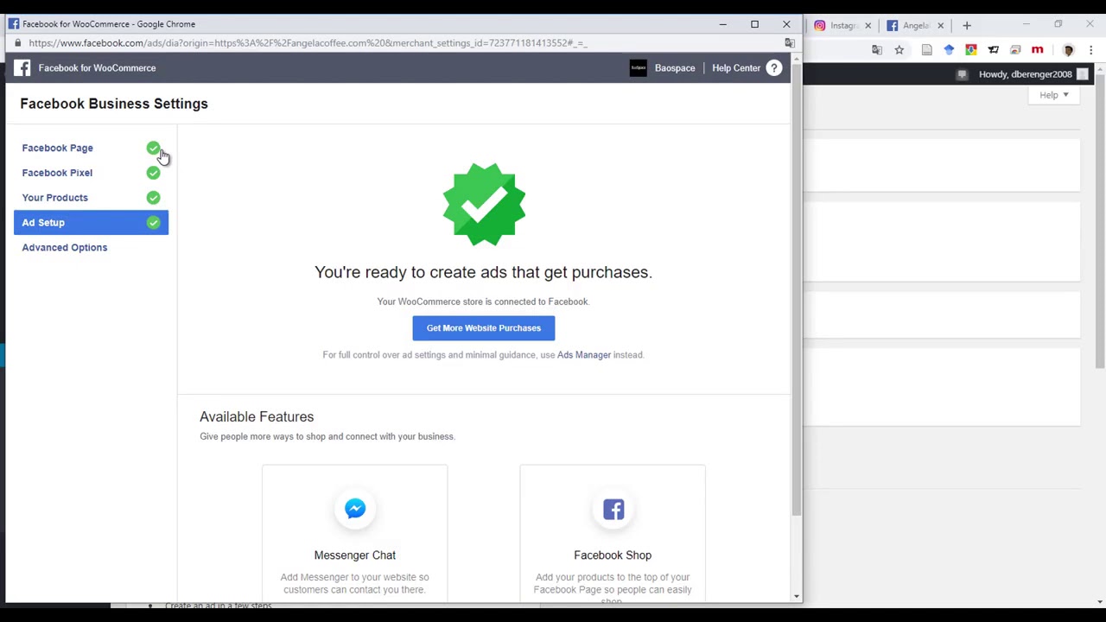Bookmark page with star icon in background Chrome
The width and height of the screenshot is (1106, 622).
(x=899, y=50)
